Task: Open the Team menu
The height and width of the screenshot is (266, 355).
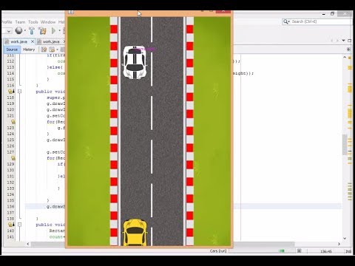Action: tap(20, 22)
